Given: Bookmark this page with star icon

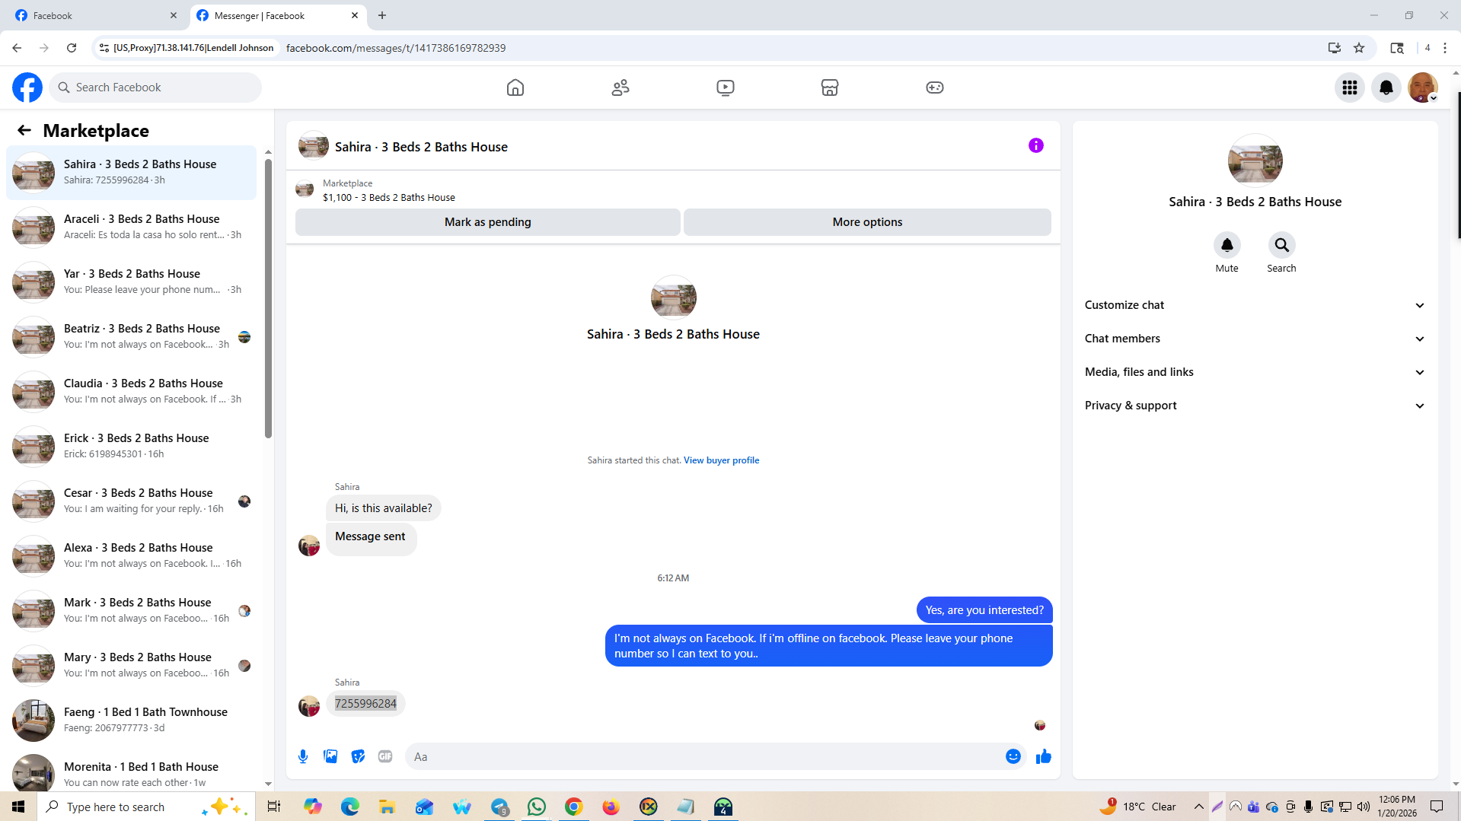Looking at the screenshot, I should (x=1359, y=48).
